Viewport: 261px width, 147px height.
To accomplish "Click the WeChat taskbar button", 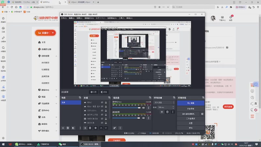I will click(62, 144).
